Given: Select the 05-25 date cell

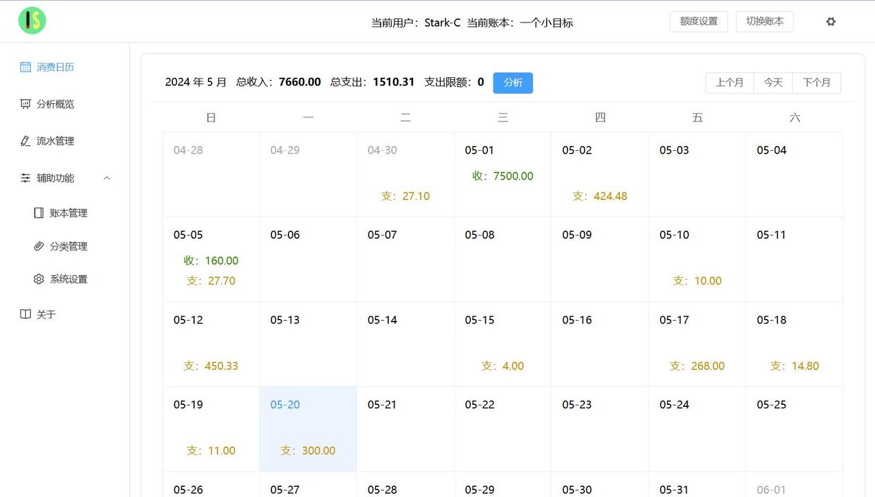Looking at the screenshot, I should pyautogui.click(x=794, y=429).
